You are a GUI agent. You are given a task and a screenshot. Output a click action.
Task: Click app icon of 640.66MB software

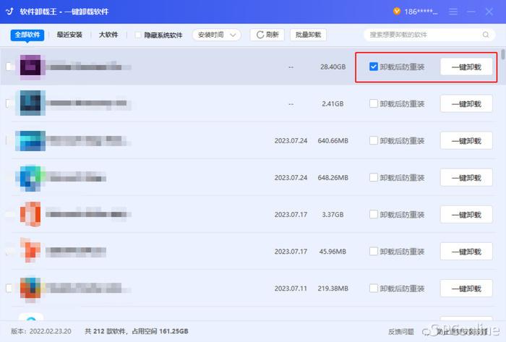click(30, 141)
